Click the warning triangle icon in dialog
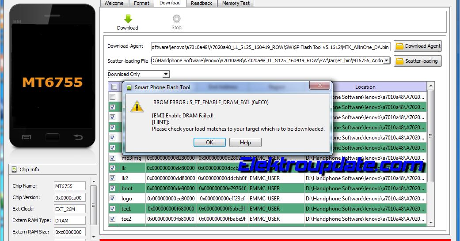The height and width of the screenshot is (241, 460). [137, 107]
